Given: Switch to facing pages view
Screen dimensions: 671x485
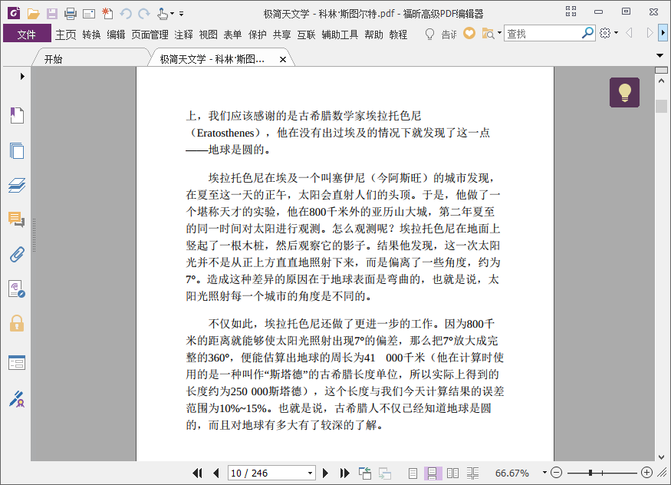Looking at the screenshot, I should (x=452, y=473).
